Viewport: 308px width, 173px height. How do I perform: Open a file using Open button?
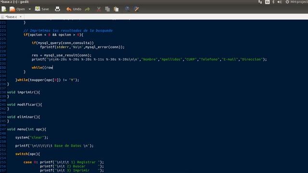click(x=17, y=9)
